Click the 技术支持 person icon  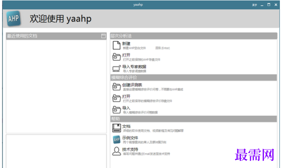coord(117,151)
